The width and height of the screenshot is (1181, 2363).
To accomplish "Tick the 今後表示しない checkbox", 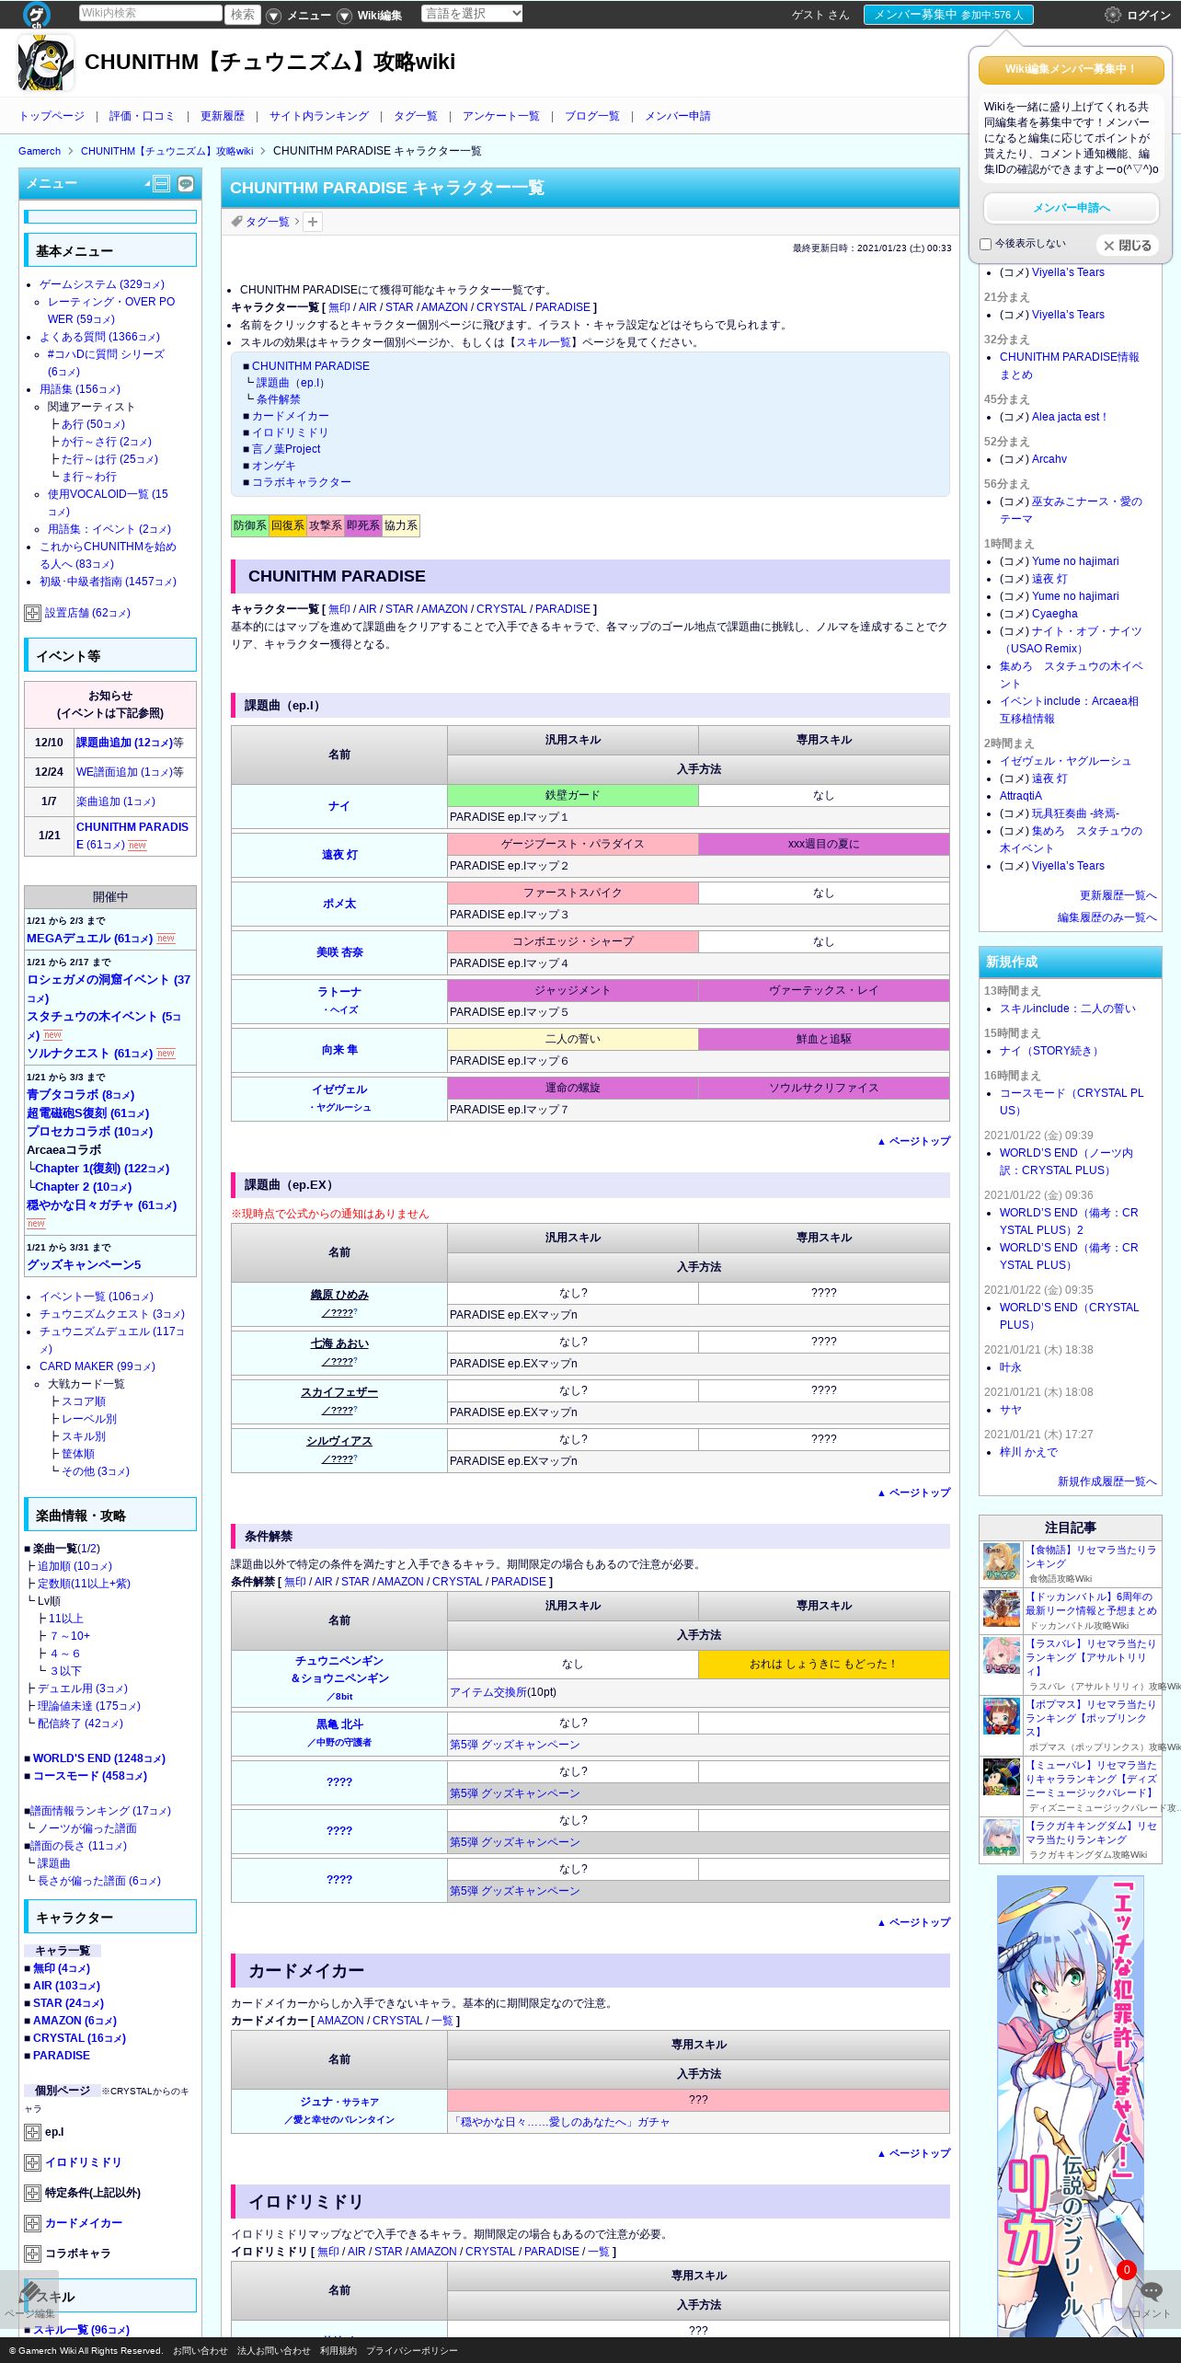I will click(x=985, y=245).
